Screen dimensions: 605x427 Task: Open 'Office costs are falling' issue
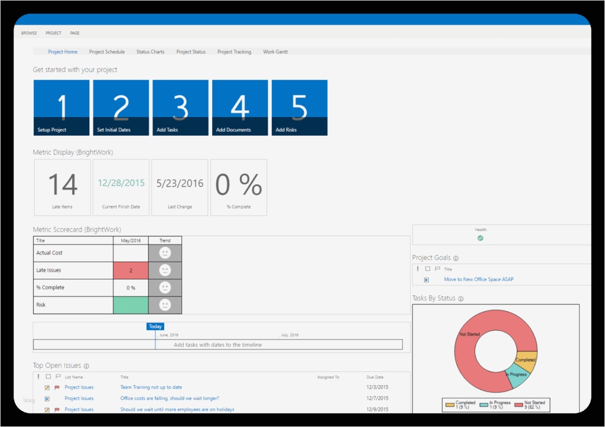170,399
